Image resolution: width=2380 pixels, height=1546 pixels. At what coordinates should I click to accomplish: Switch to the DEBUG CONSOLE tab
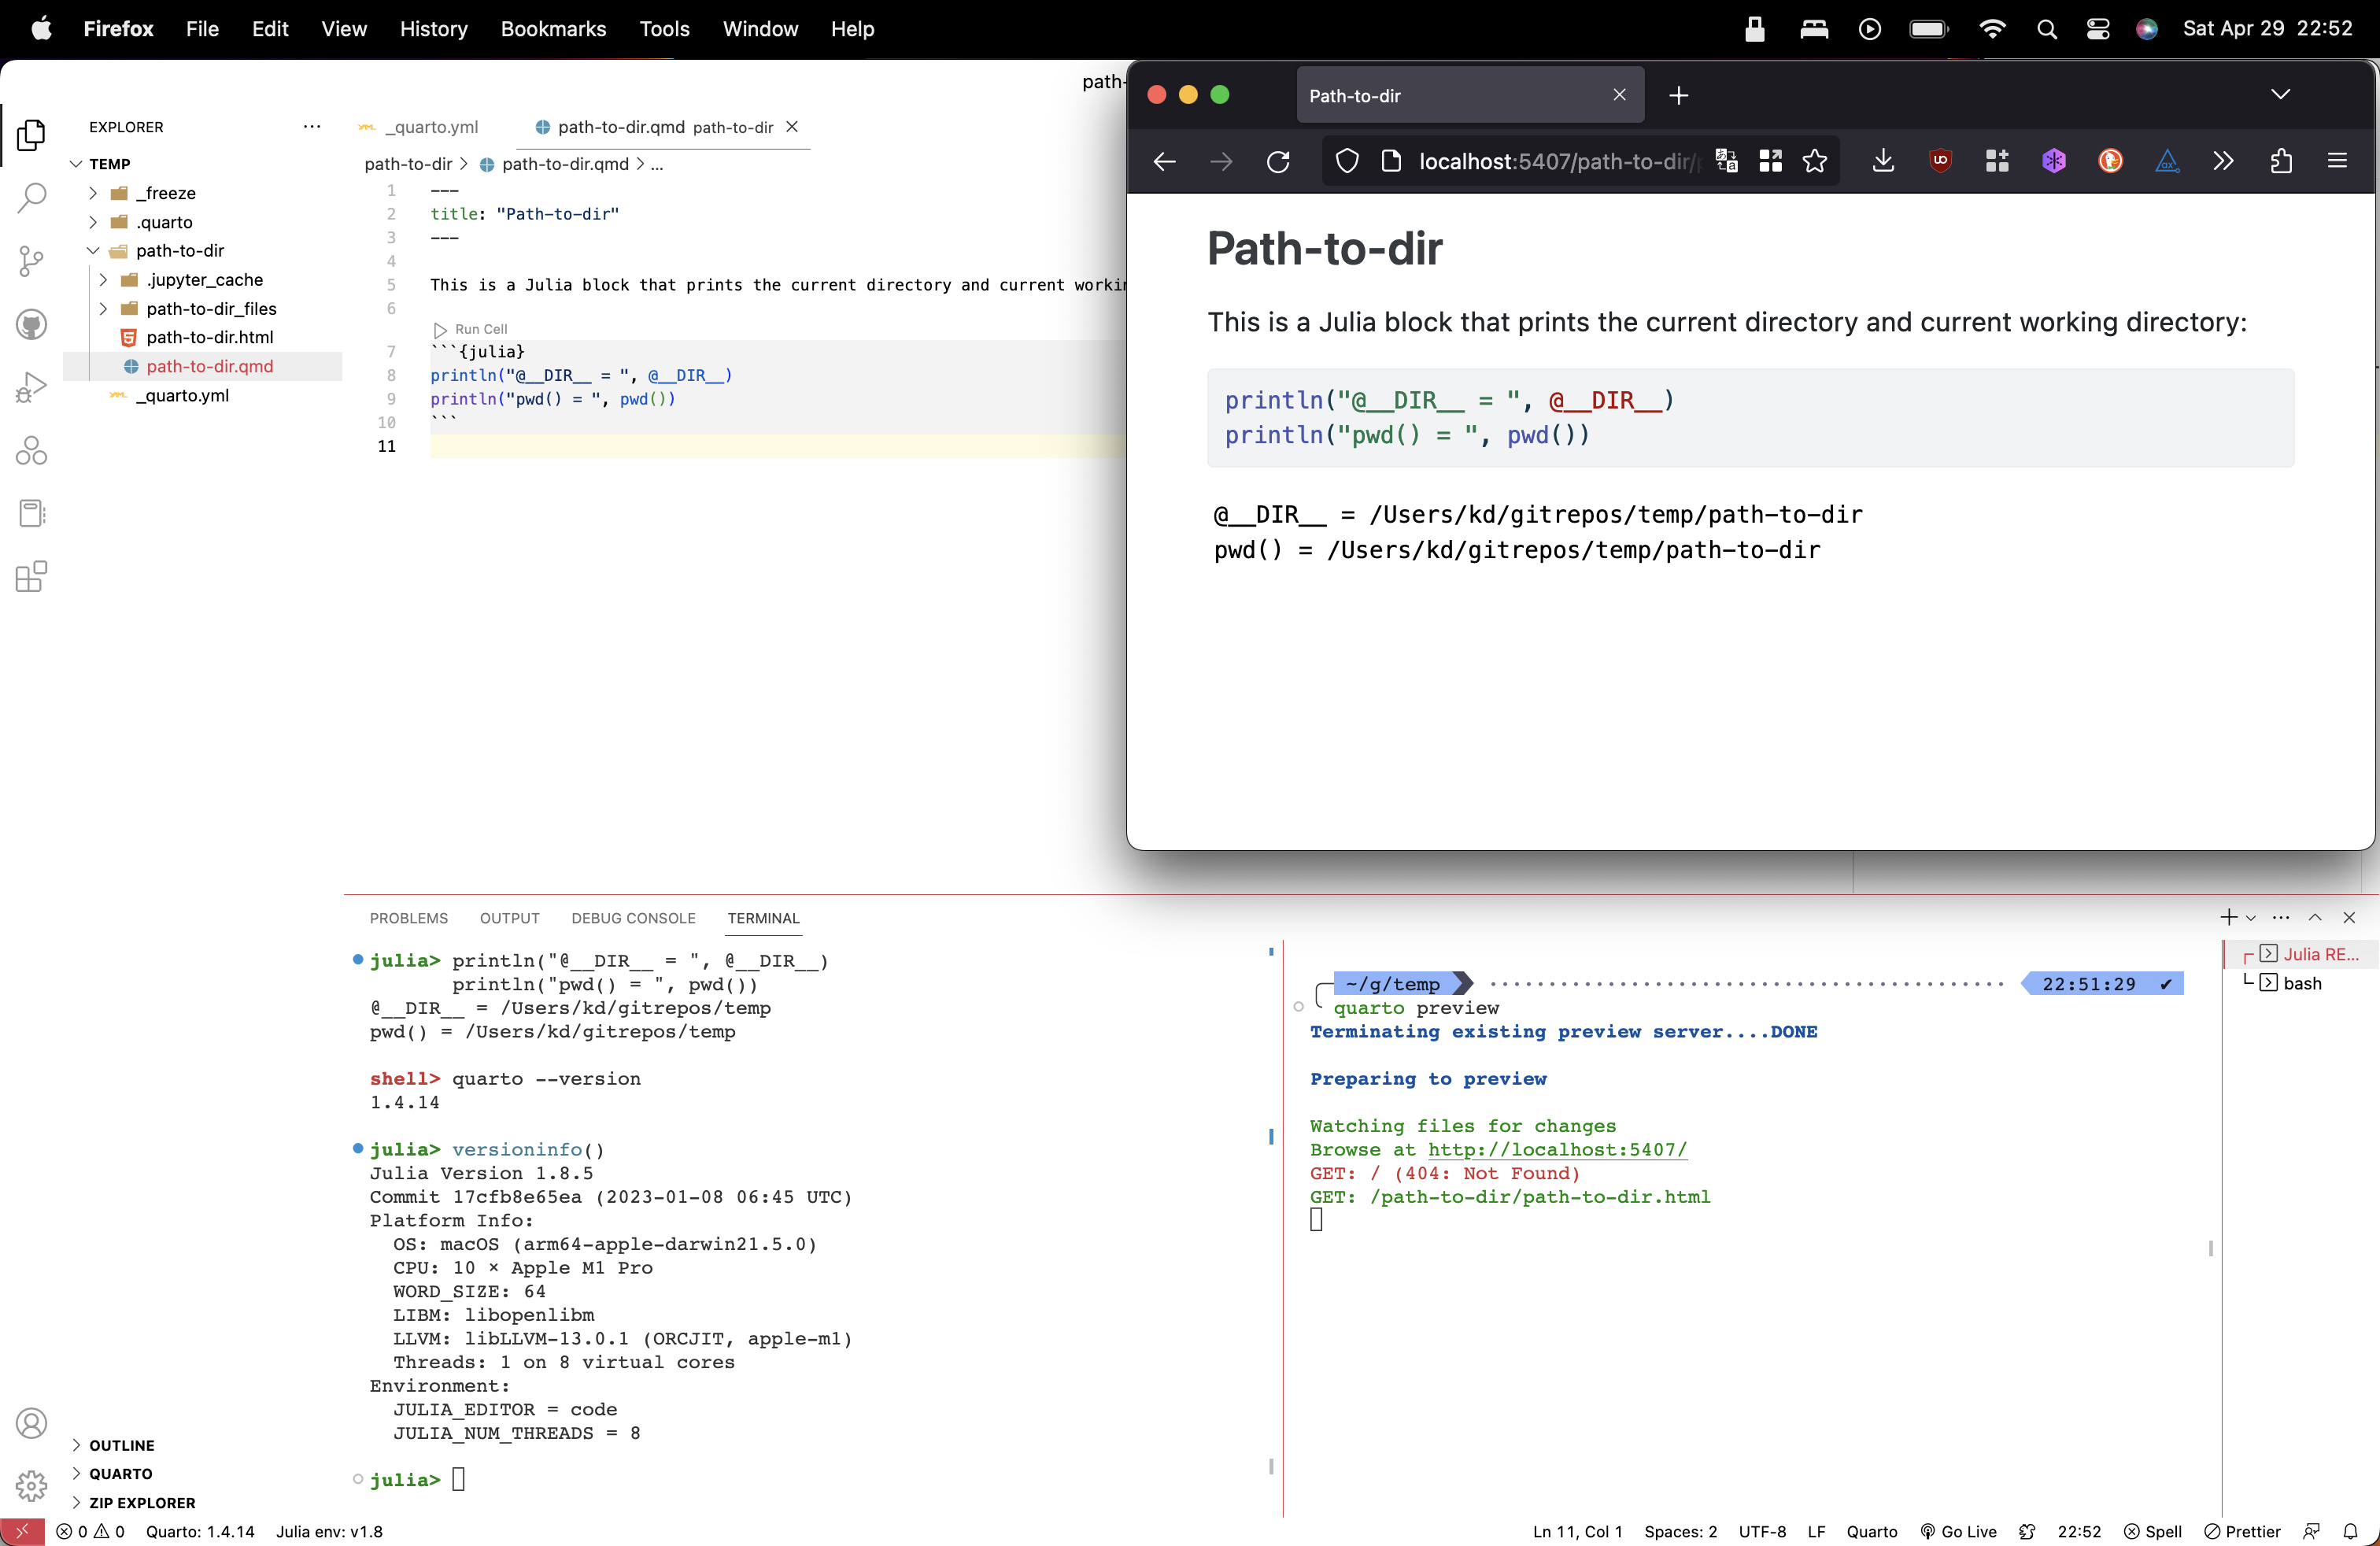point(633,918)
